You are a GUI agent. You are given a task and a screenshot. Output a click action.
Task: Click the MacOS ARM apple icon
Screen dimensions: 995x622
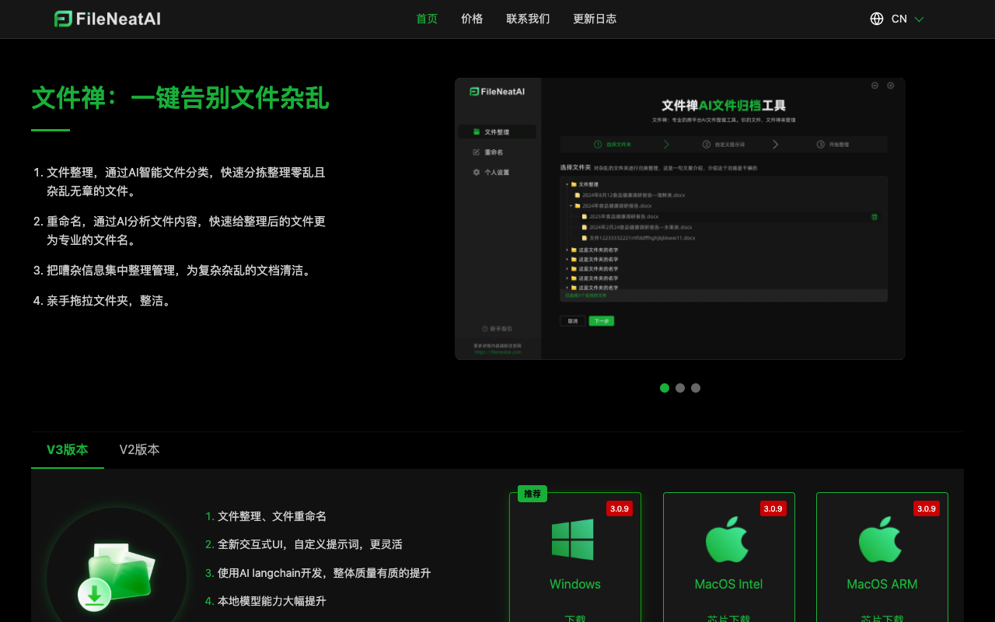point(880,539)
